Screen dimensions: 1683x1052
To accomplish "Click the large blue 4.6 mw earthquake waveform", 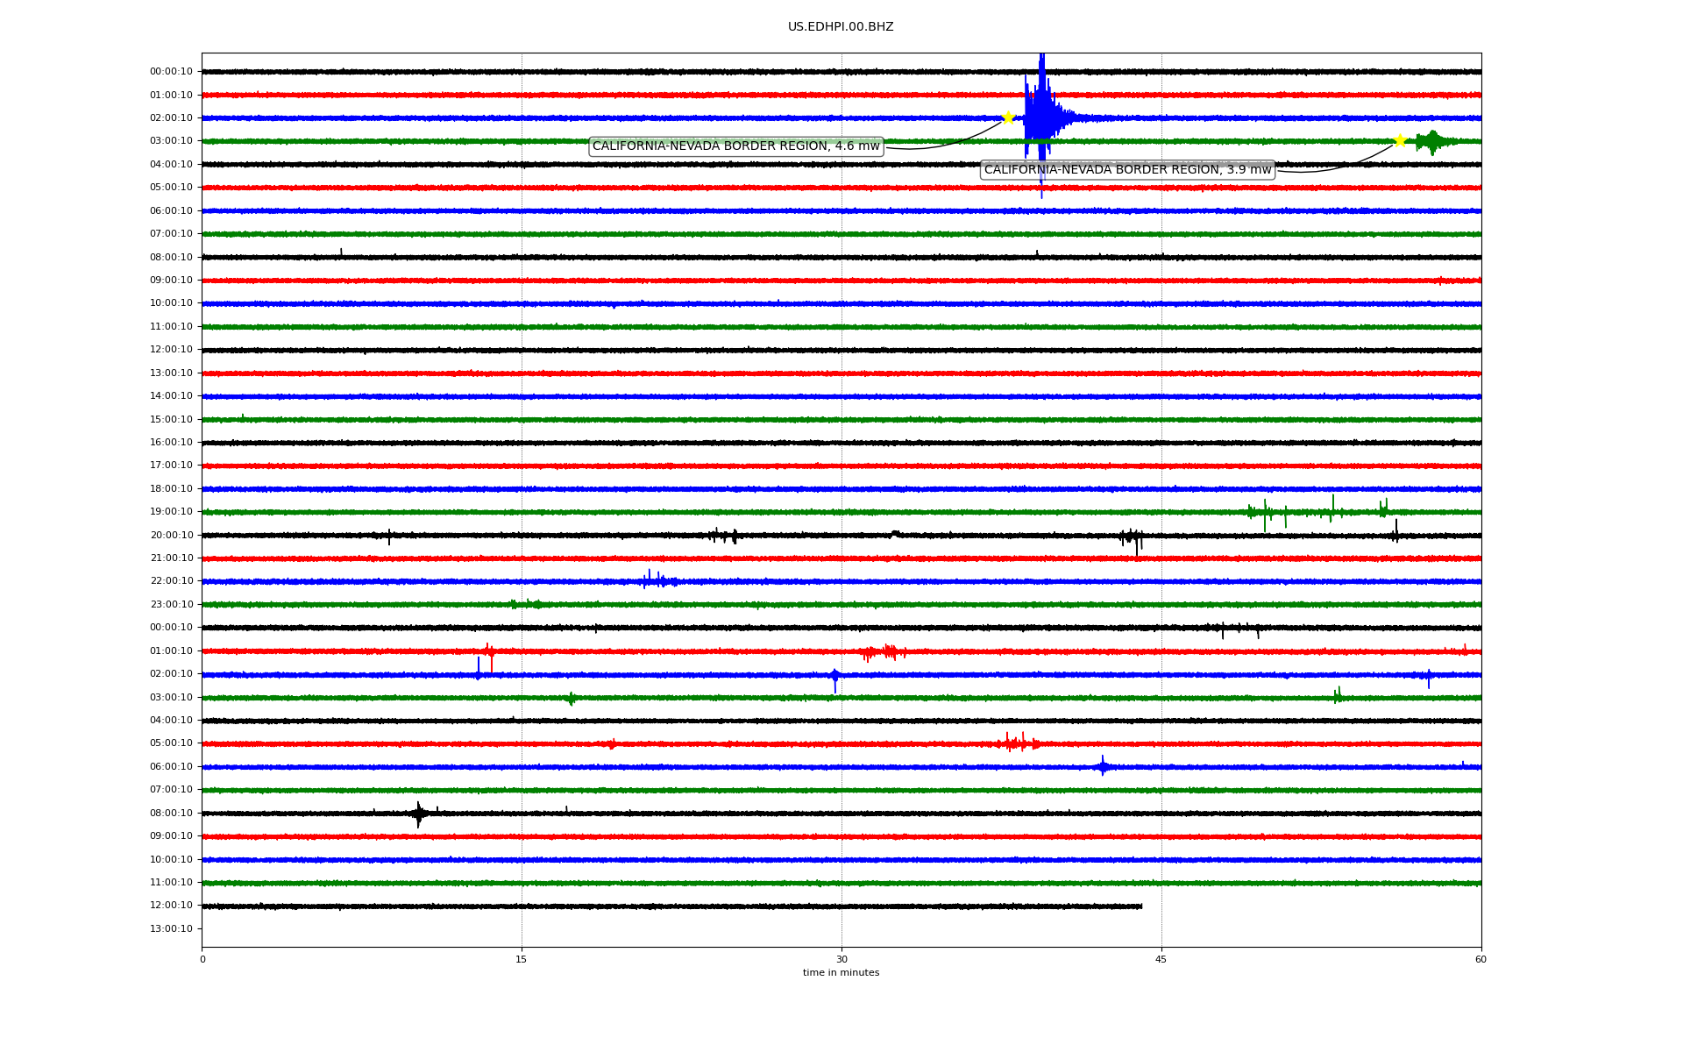I will (1041, 118).
